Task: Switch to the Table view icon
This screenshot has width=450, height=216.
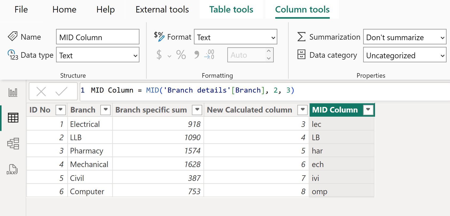Action: [x=13, y=118]
